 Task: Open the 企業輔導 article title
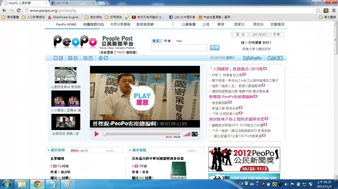pos(57,158)
